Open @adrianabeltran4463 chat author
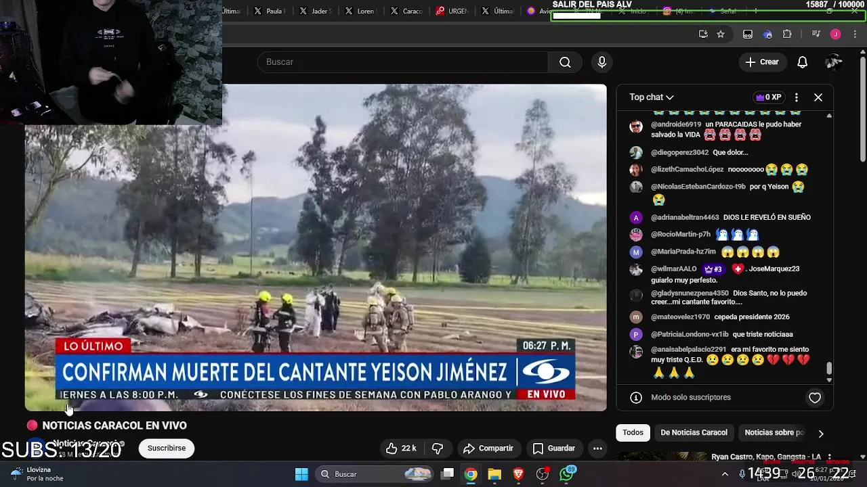Screen dimensions: 867x487 tap(685, 218)
